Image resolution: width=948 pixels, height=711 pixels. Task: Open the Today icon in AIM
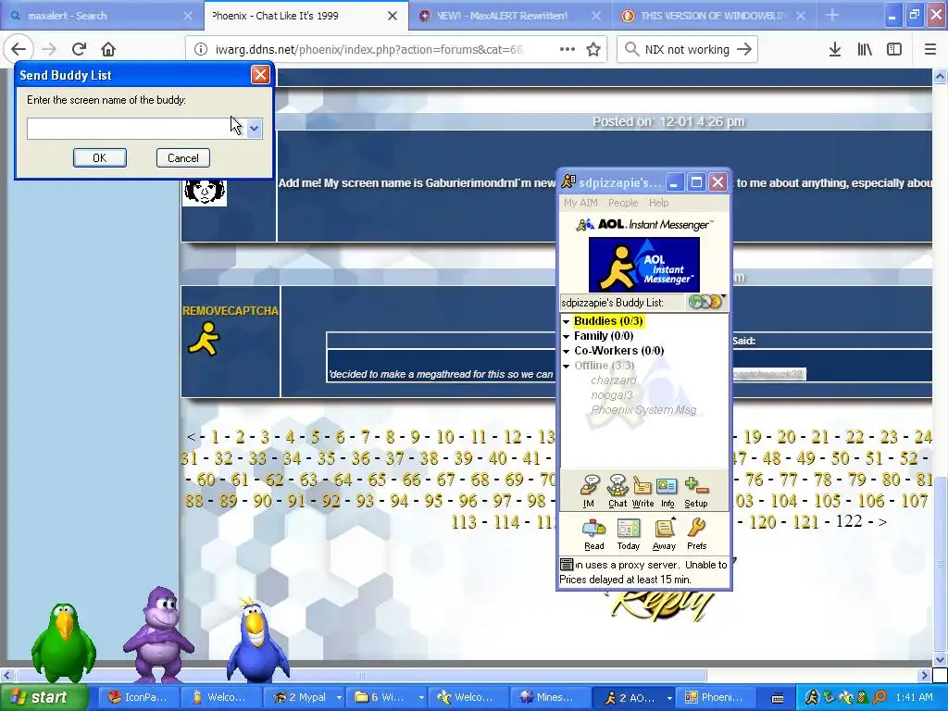coord(629,533)
